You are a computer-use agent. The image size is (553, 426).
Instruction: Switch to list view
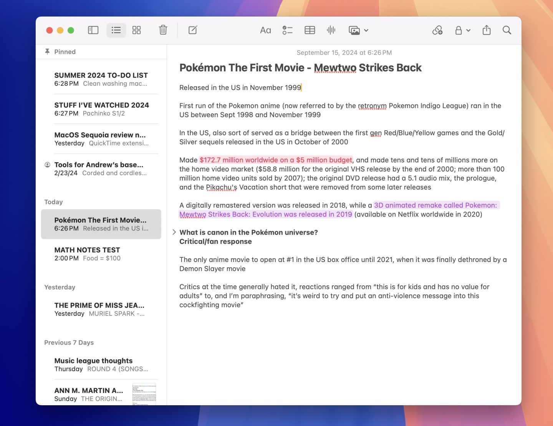[116, 30]
